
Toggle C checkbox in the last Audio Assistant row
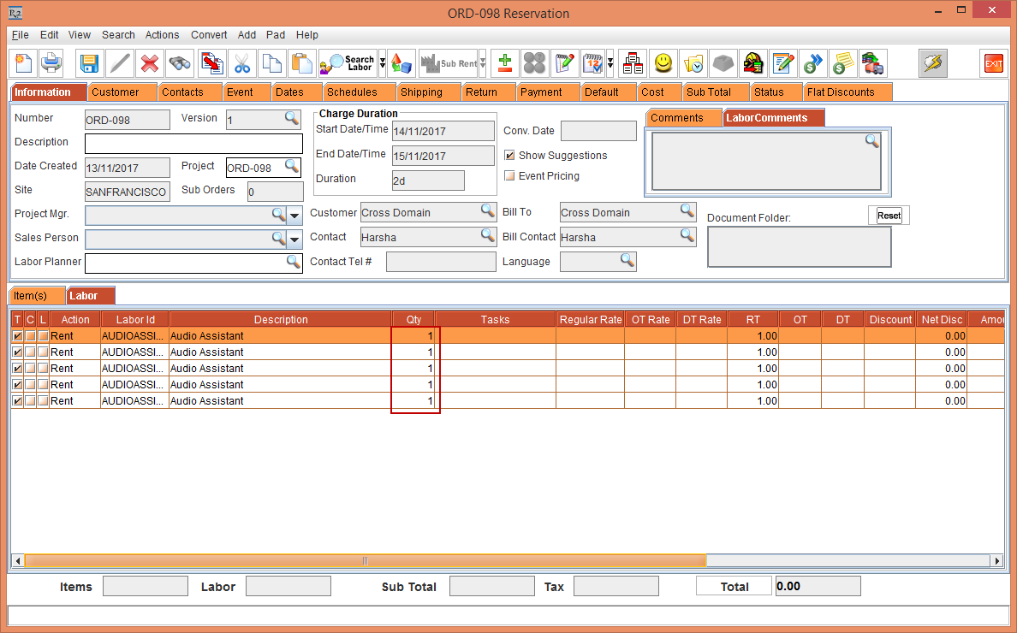point(30,400)
